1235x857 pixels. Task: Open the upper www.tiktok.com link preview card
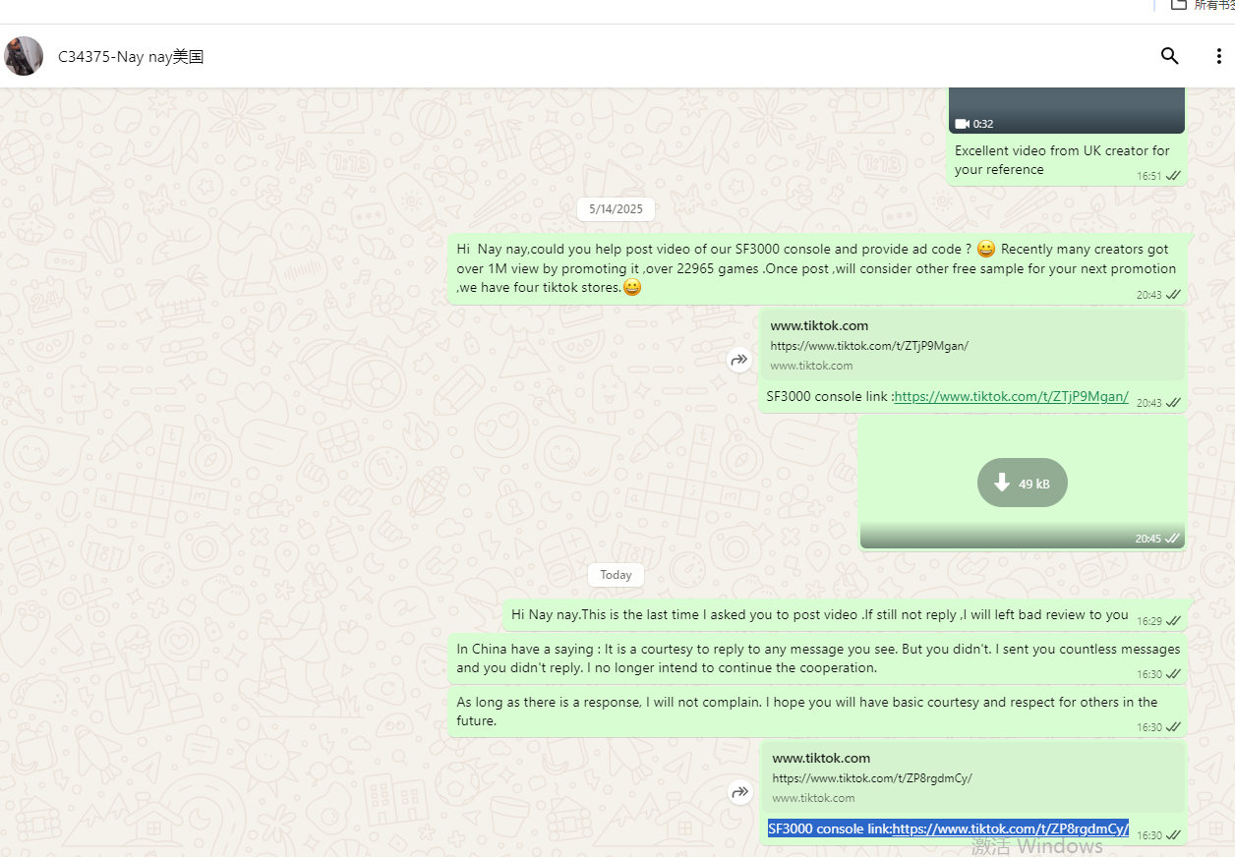pos(971,345)
